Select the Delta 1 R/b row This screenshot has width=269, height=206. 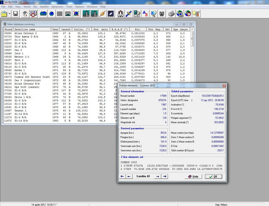click(60, 97)
